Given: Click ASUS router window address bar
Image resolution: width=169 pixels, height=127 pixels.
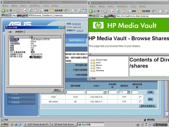Looking at the screenshot, I should click(x=48, y=15).
